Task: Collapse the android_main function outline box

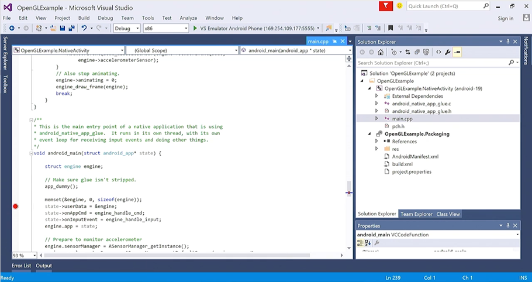Action: [31, 153]
